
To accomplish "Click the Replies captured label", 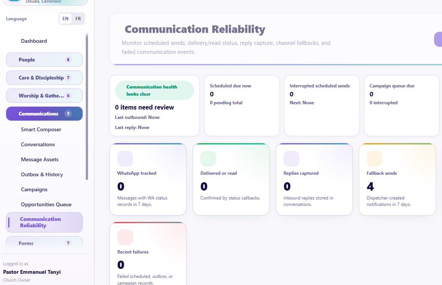I will pos(301,173).
